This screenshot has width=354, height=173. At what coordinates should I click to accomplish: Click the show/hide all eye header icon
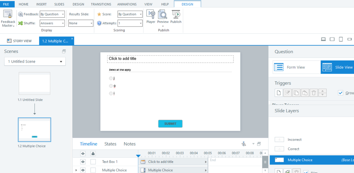pyautogui.click(x=83, y=154)
